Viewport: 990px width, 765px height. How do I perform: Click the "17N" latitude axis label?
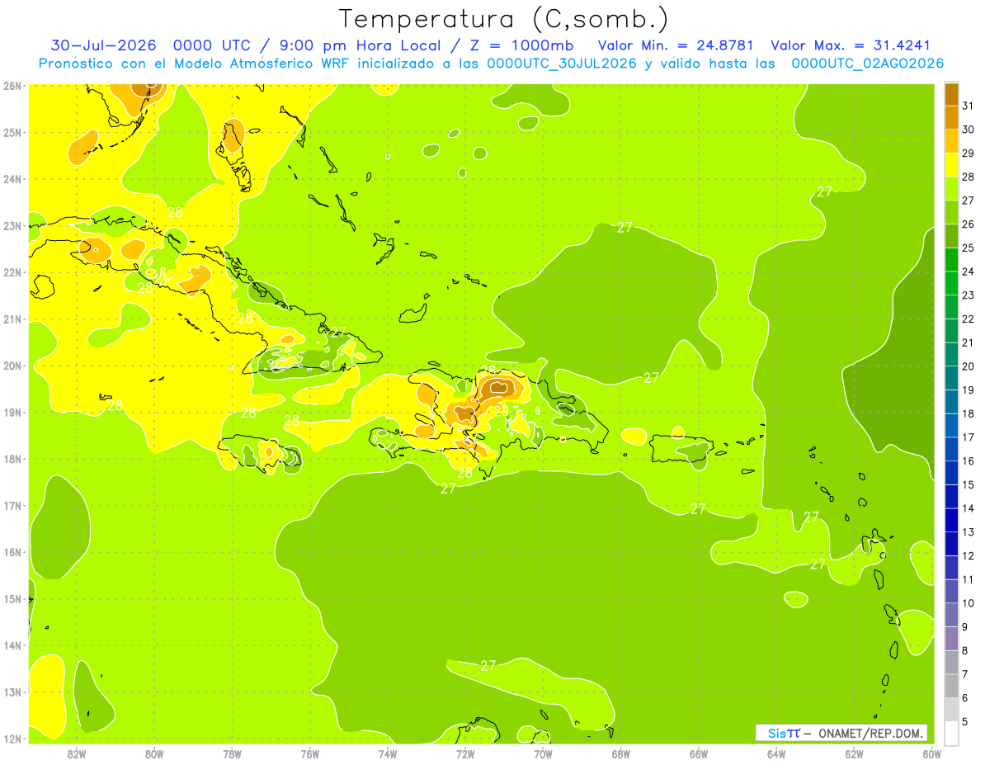point(12,506)
